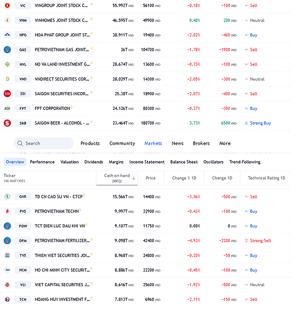
Task: Click the GAS Petrovietnam Gas logo icon
Action: pos(7,49)
